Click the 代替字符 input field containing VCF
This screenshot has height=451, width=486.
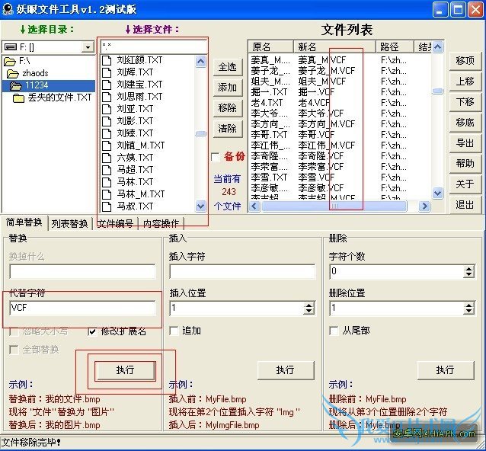(x=82, y=308)
